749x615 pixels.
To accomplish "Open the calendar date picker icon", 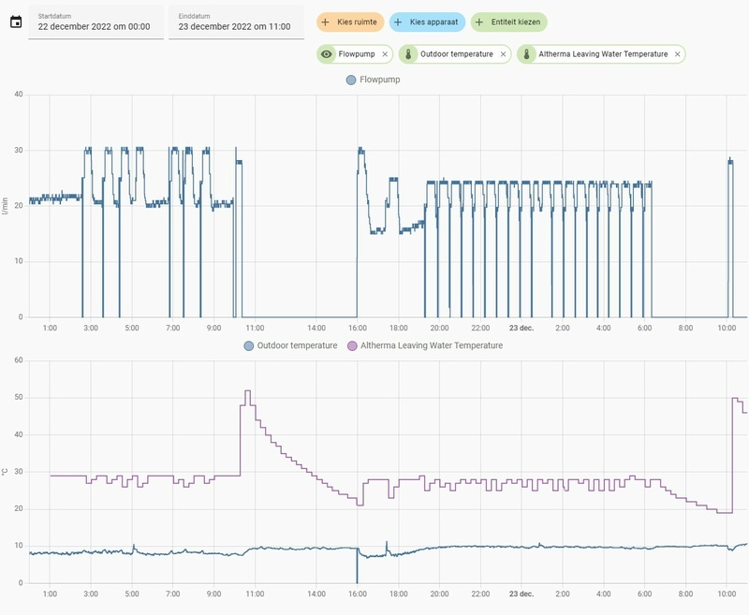I will tap(16, 22).
